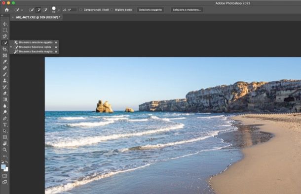Viewport: 301px width, 194px height.
Task: Choose Subtract from selection mode icon
Action: (x=45, y=10)
